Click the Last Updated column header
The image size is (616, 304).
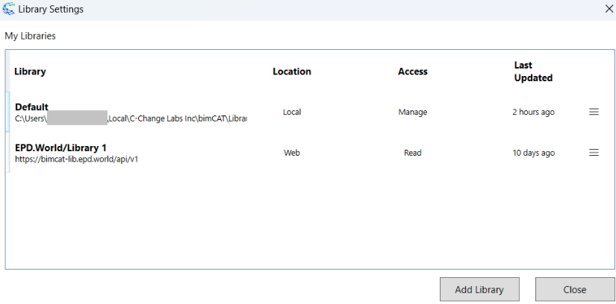(x=533, y=72)
